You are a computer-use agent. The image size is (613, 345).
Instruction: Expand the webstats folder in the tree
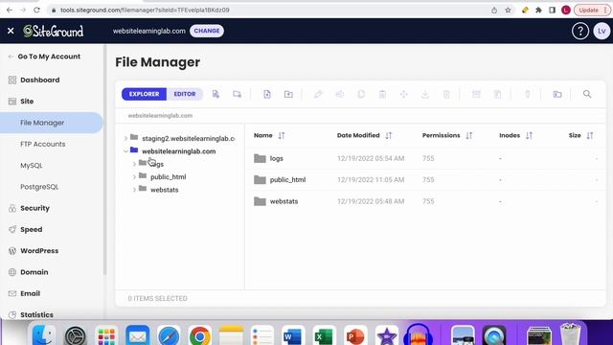[134, 190]
